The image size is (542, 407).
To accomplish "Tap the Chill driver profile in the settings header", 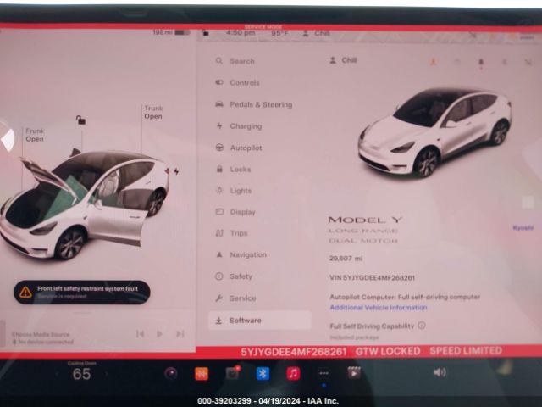I will pos(343,60).
